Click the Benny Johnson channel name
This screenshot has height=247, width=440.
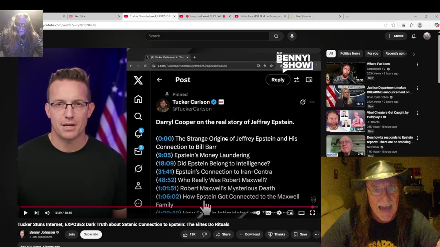pos(42,232)
